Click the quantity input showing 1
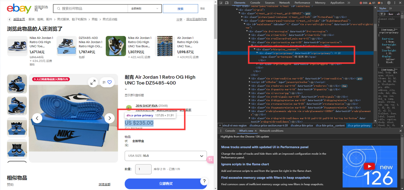 coord(143,169)
